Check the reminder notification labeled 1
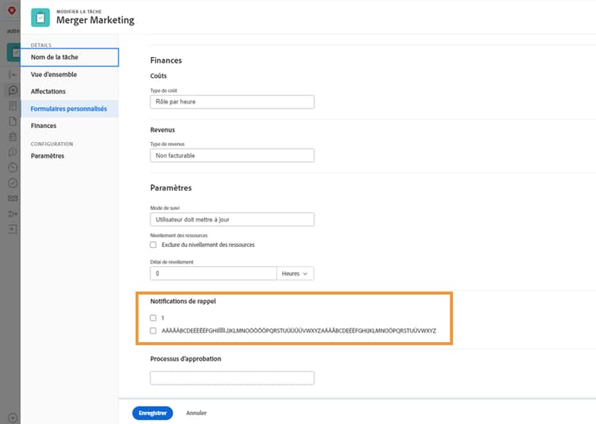This screenshot has width=596, height=424. click(153, 318)
